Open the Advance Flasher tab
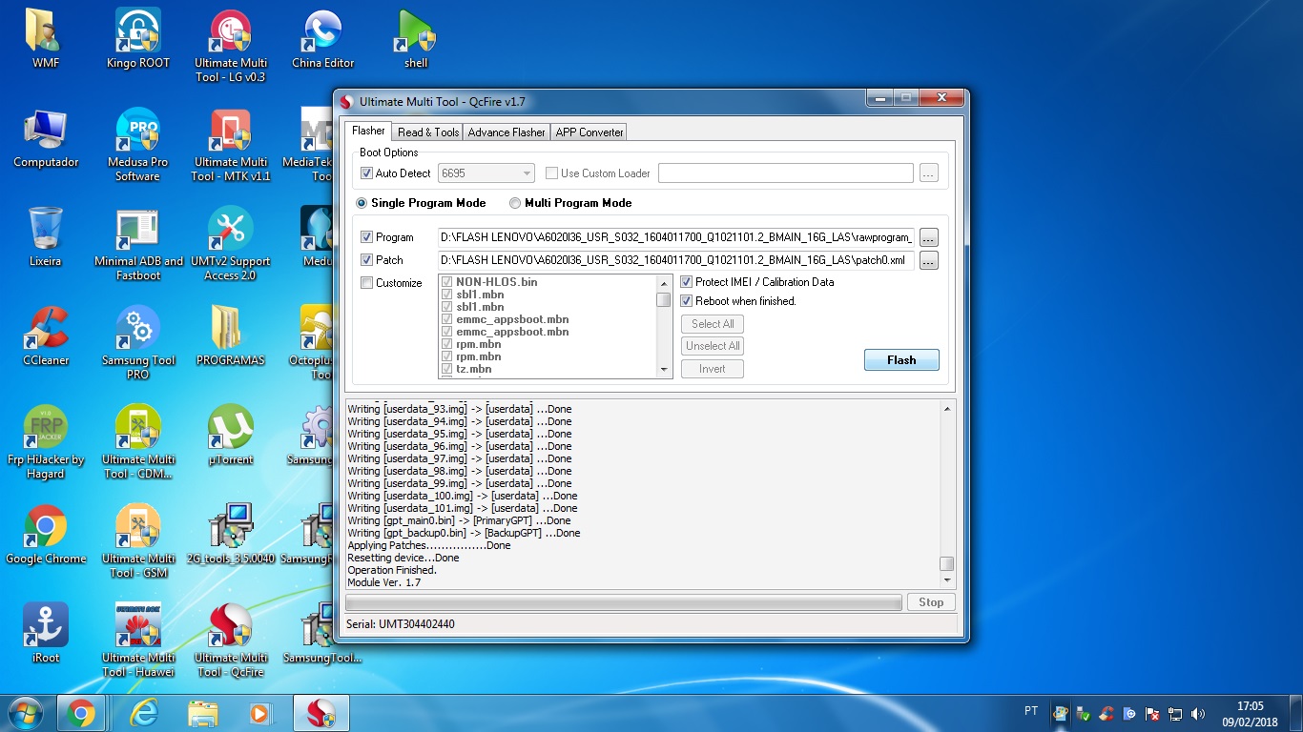 point(507,132)
